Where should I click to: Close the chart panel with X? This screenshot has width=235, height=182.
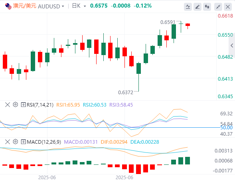(x=228, y=7)
